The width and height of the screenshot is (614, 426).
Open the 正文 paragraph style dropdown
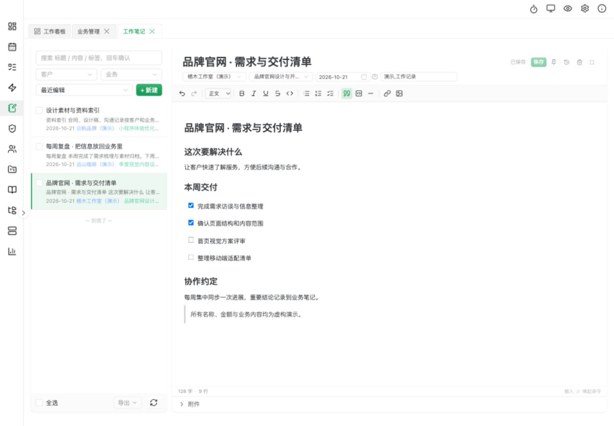point(218,93)
